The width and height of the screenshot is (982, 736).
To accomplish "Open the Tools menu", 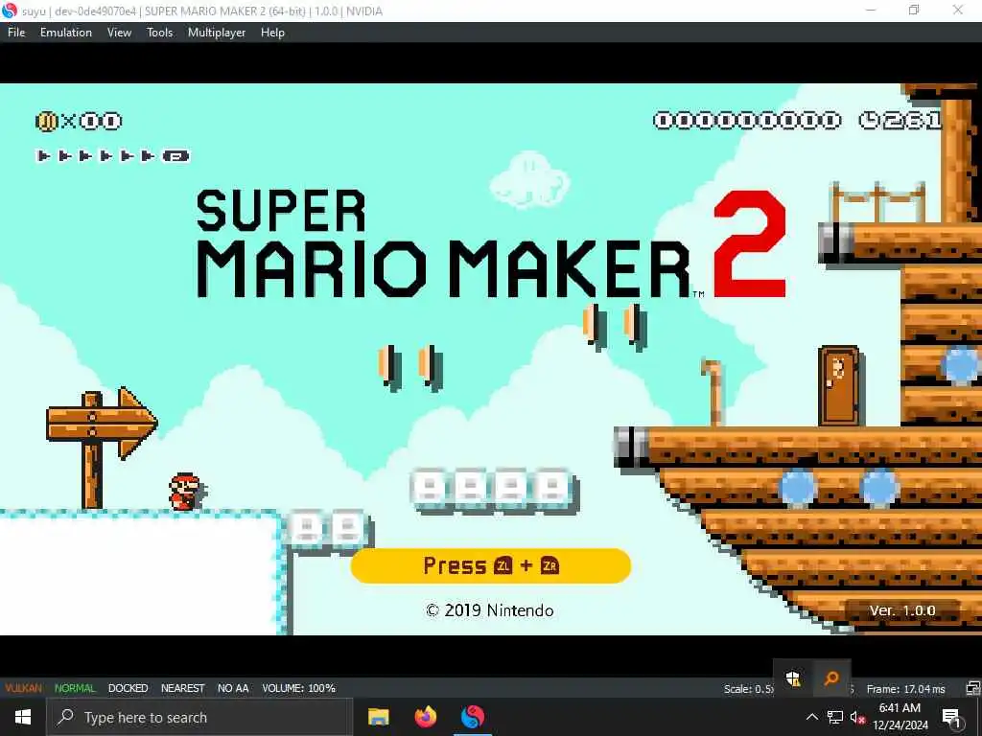I will pyautogui.click(x=160, y=33).
